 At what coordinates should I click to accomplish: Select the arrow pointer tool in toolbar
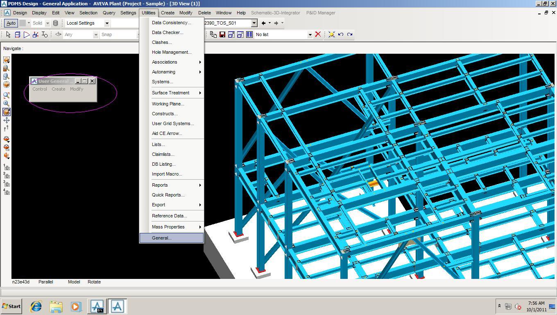[8, 34]
